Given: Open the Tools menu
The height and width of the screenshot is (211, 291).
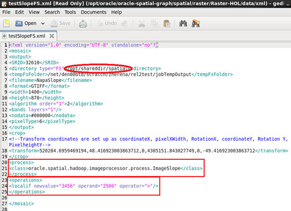Looking at the screenshot, I should tap(70, 12).
